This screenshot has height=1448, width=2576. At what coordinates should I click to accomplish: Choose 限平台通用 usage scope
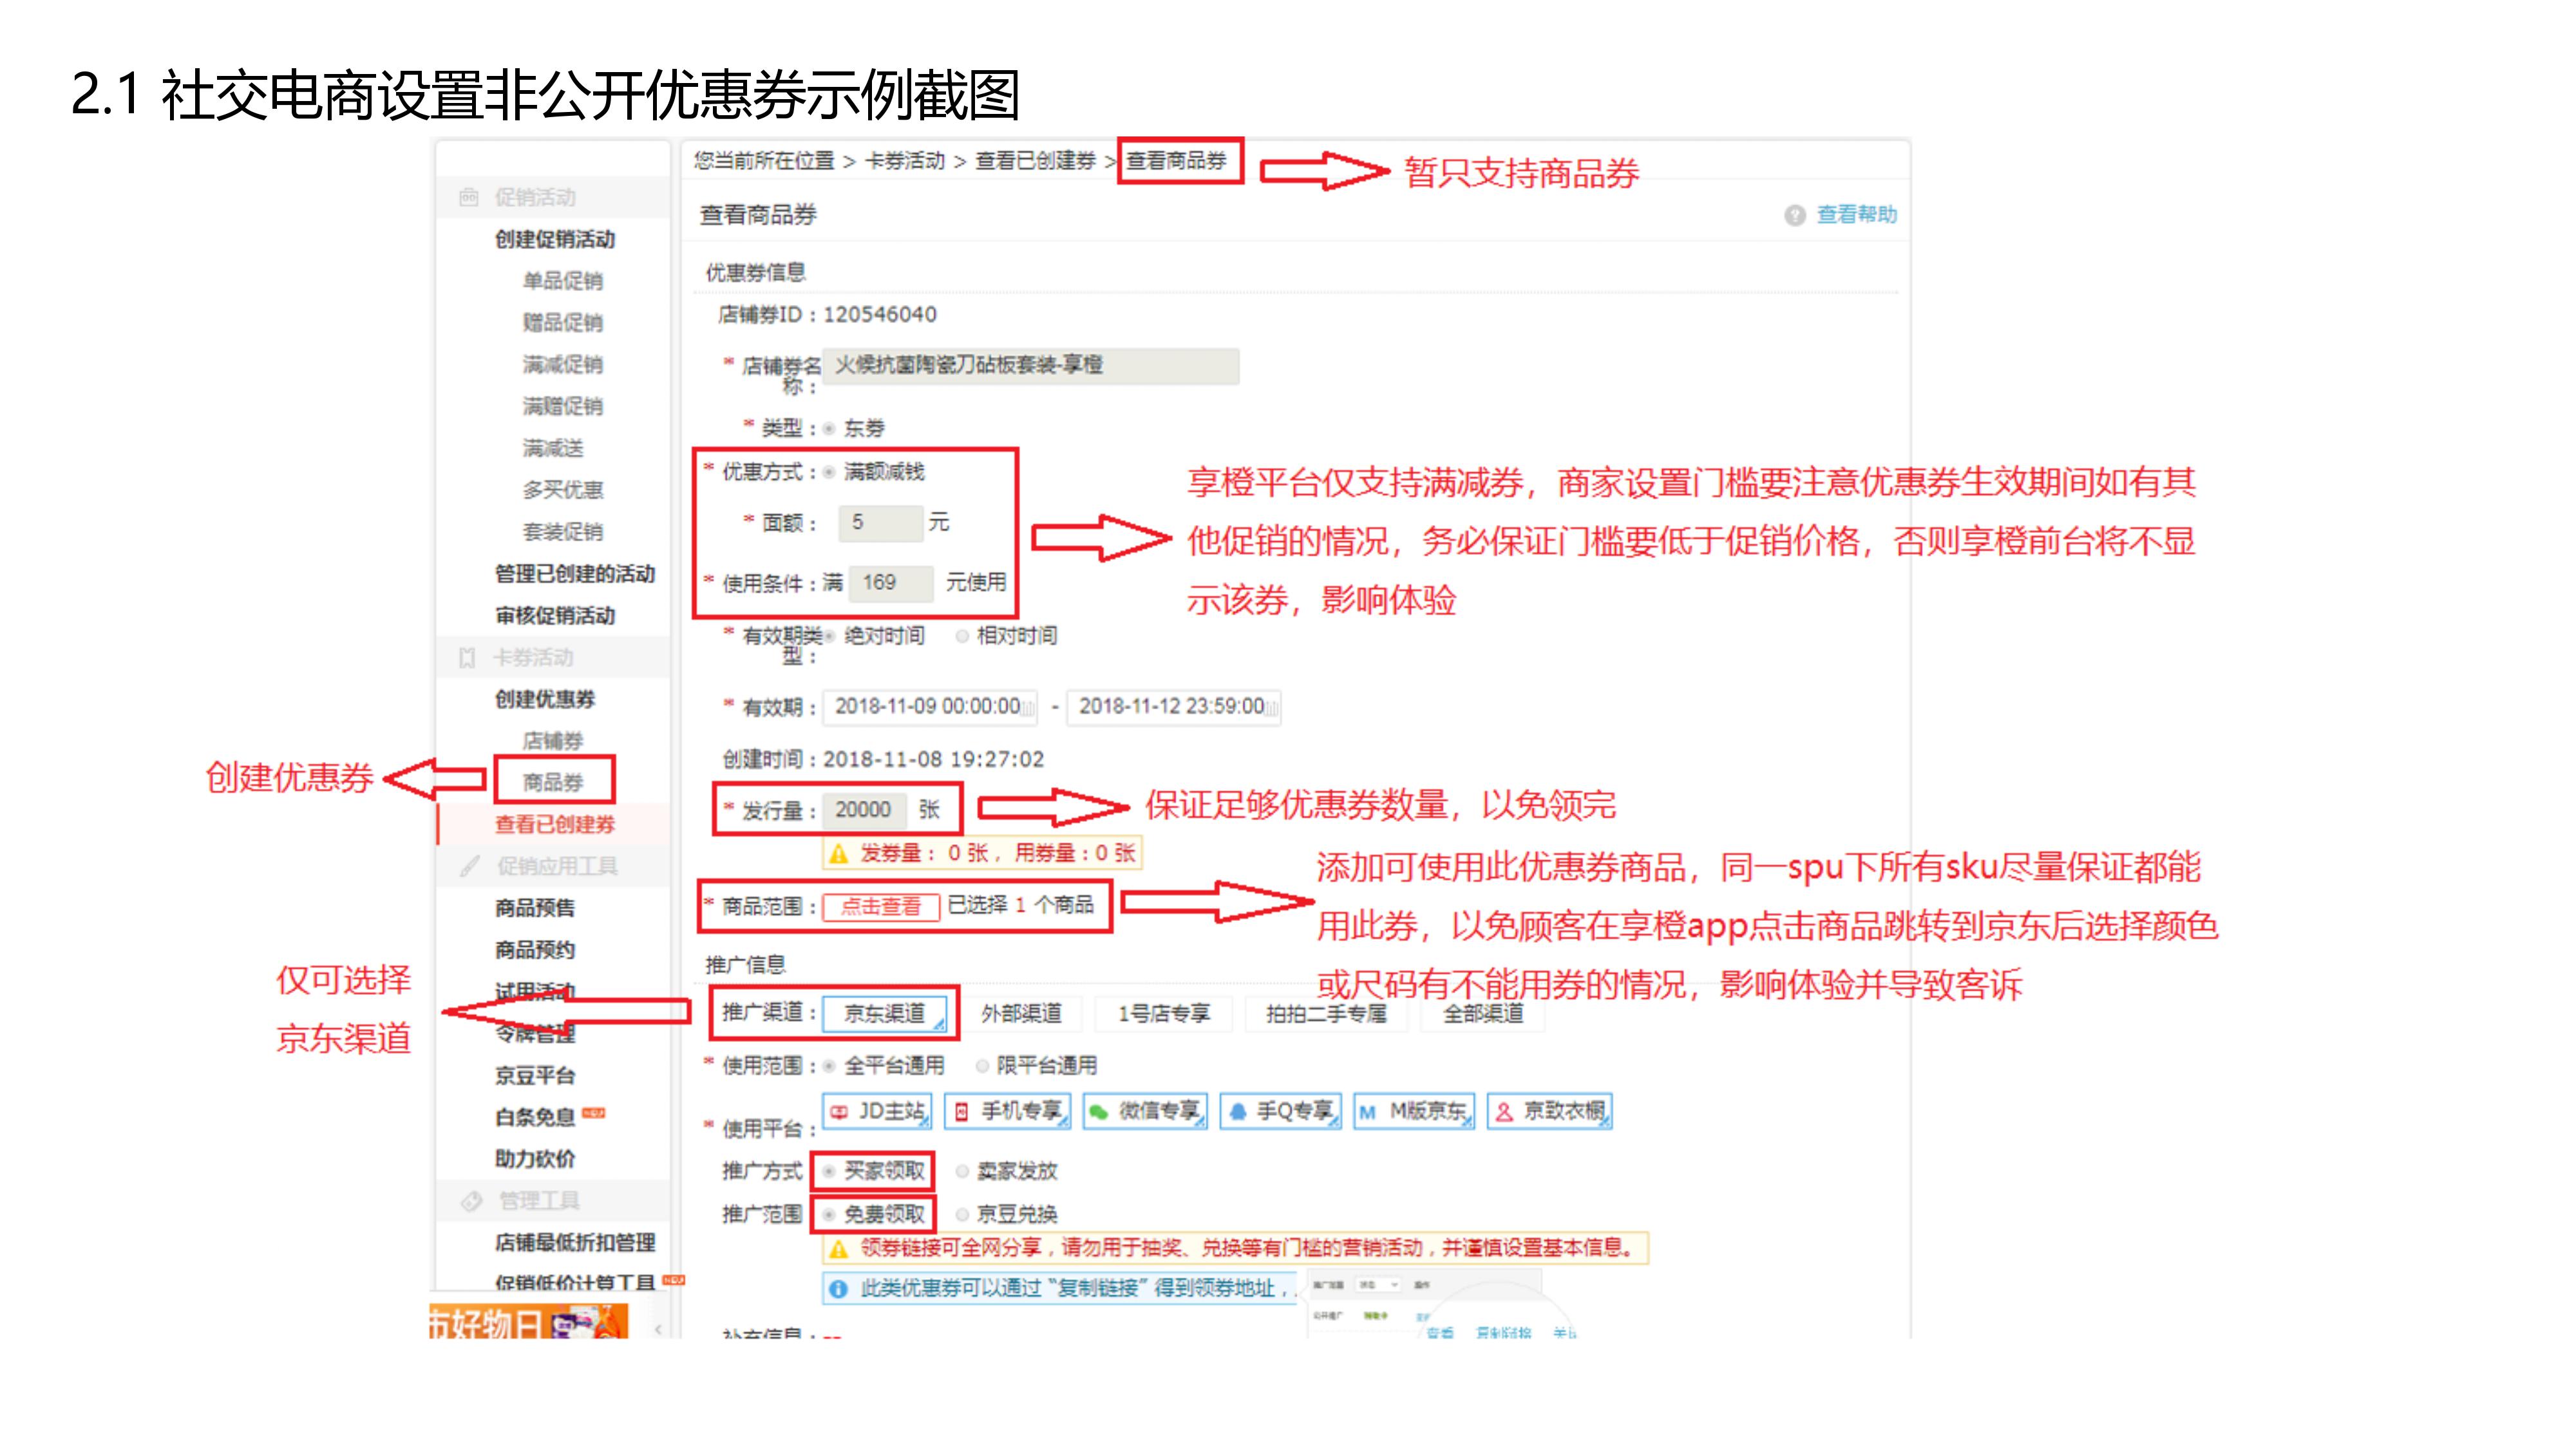coord(982,1066)
